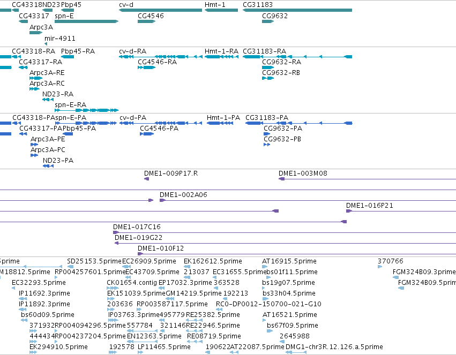This screenshot has height=355, width=456.
Task: Click the Arpc3A-PE protein label
Action: 48,139
